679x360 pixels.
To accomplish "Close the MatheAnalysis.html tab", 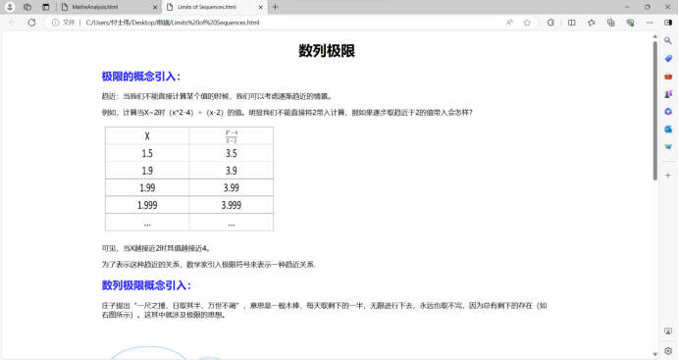I will tap(155, 7).
